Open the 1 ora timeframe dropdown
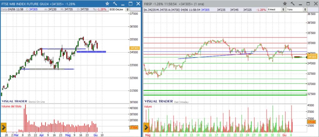Viewport: 319px width, 137px height. click(x=305, y=9)
